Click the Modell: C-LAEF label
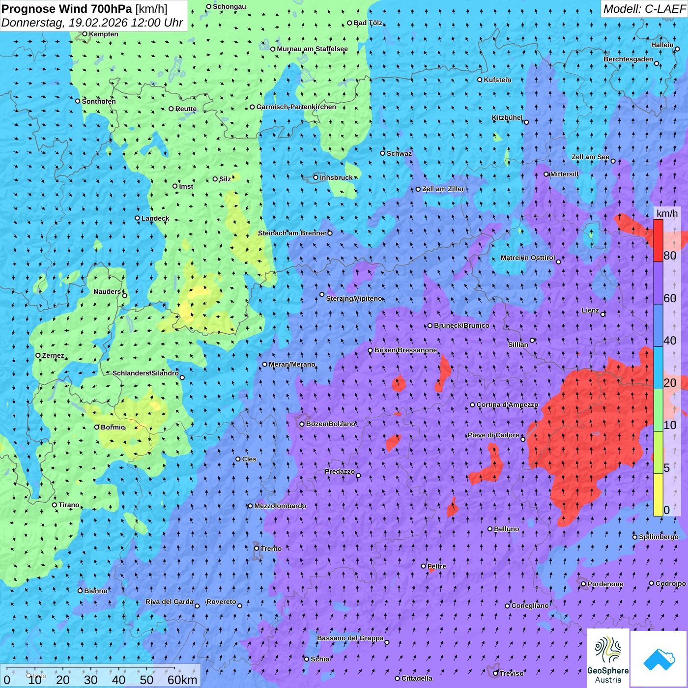The height and width of the screenshot is (688, 688). 644,9
